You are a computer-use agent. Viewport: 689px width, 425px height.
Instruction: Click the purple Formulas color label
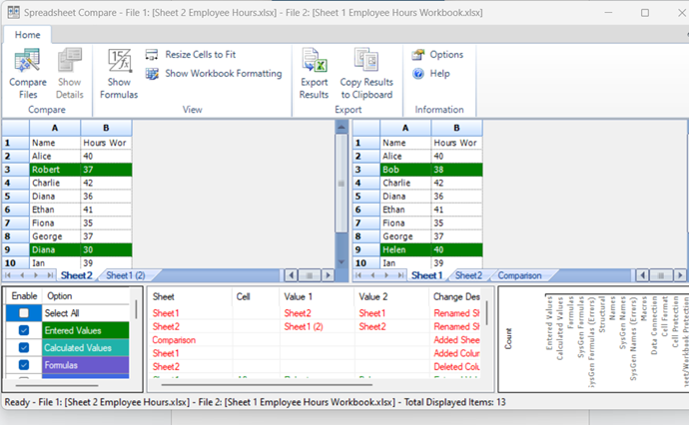tap(86, 365)
